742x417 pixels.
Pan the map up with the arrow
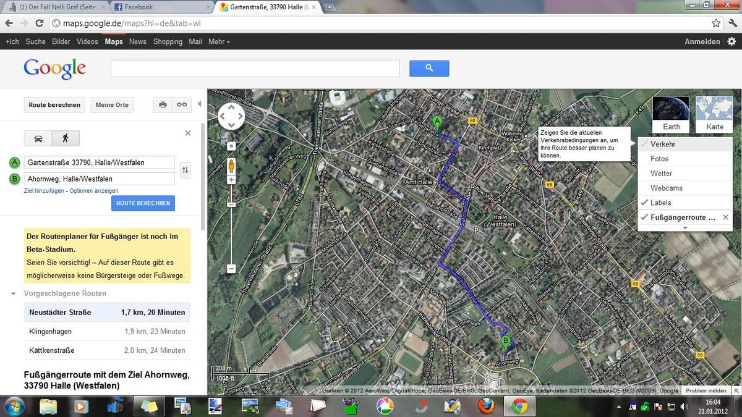coord(231,107)
